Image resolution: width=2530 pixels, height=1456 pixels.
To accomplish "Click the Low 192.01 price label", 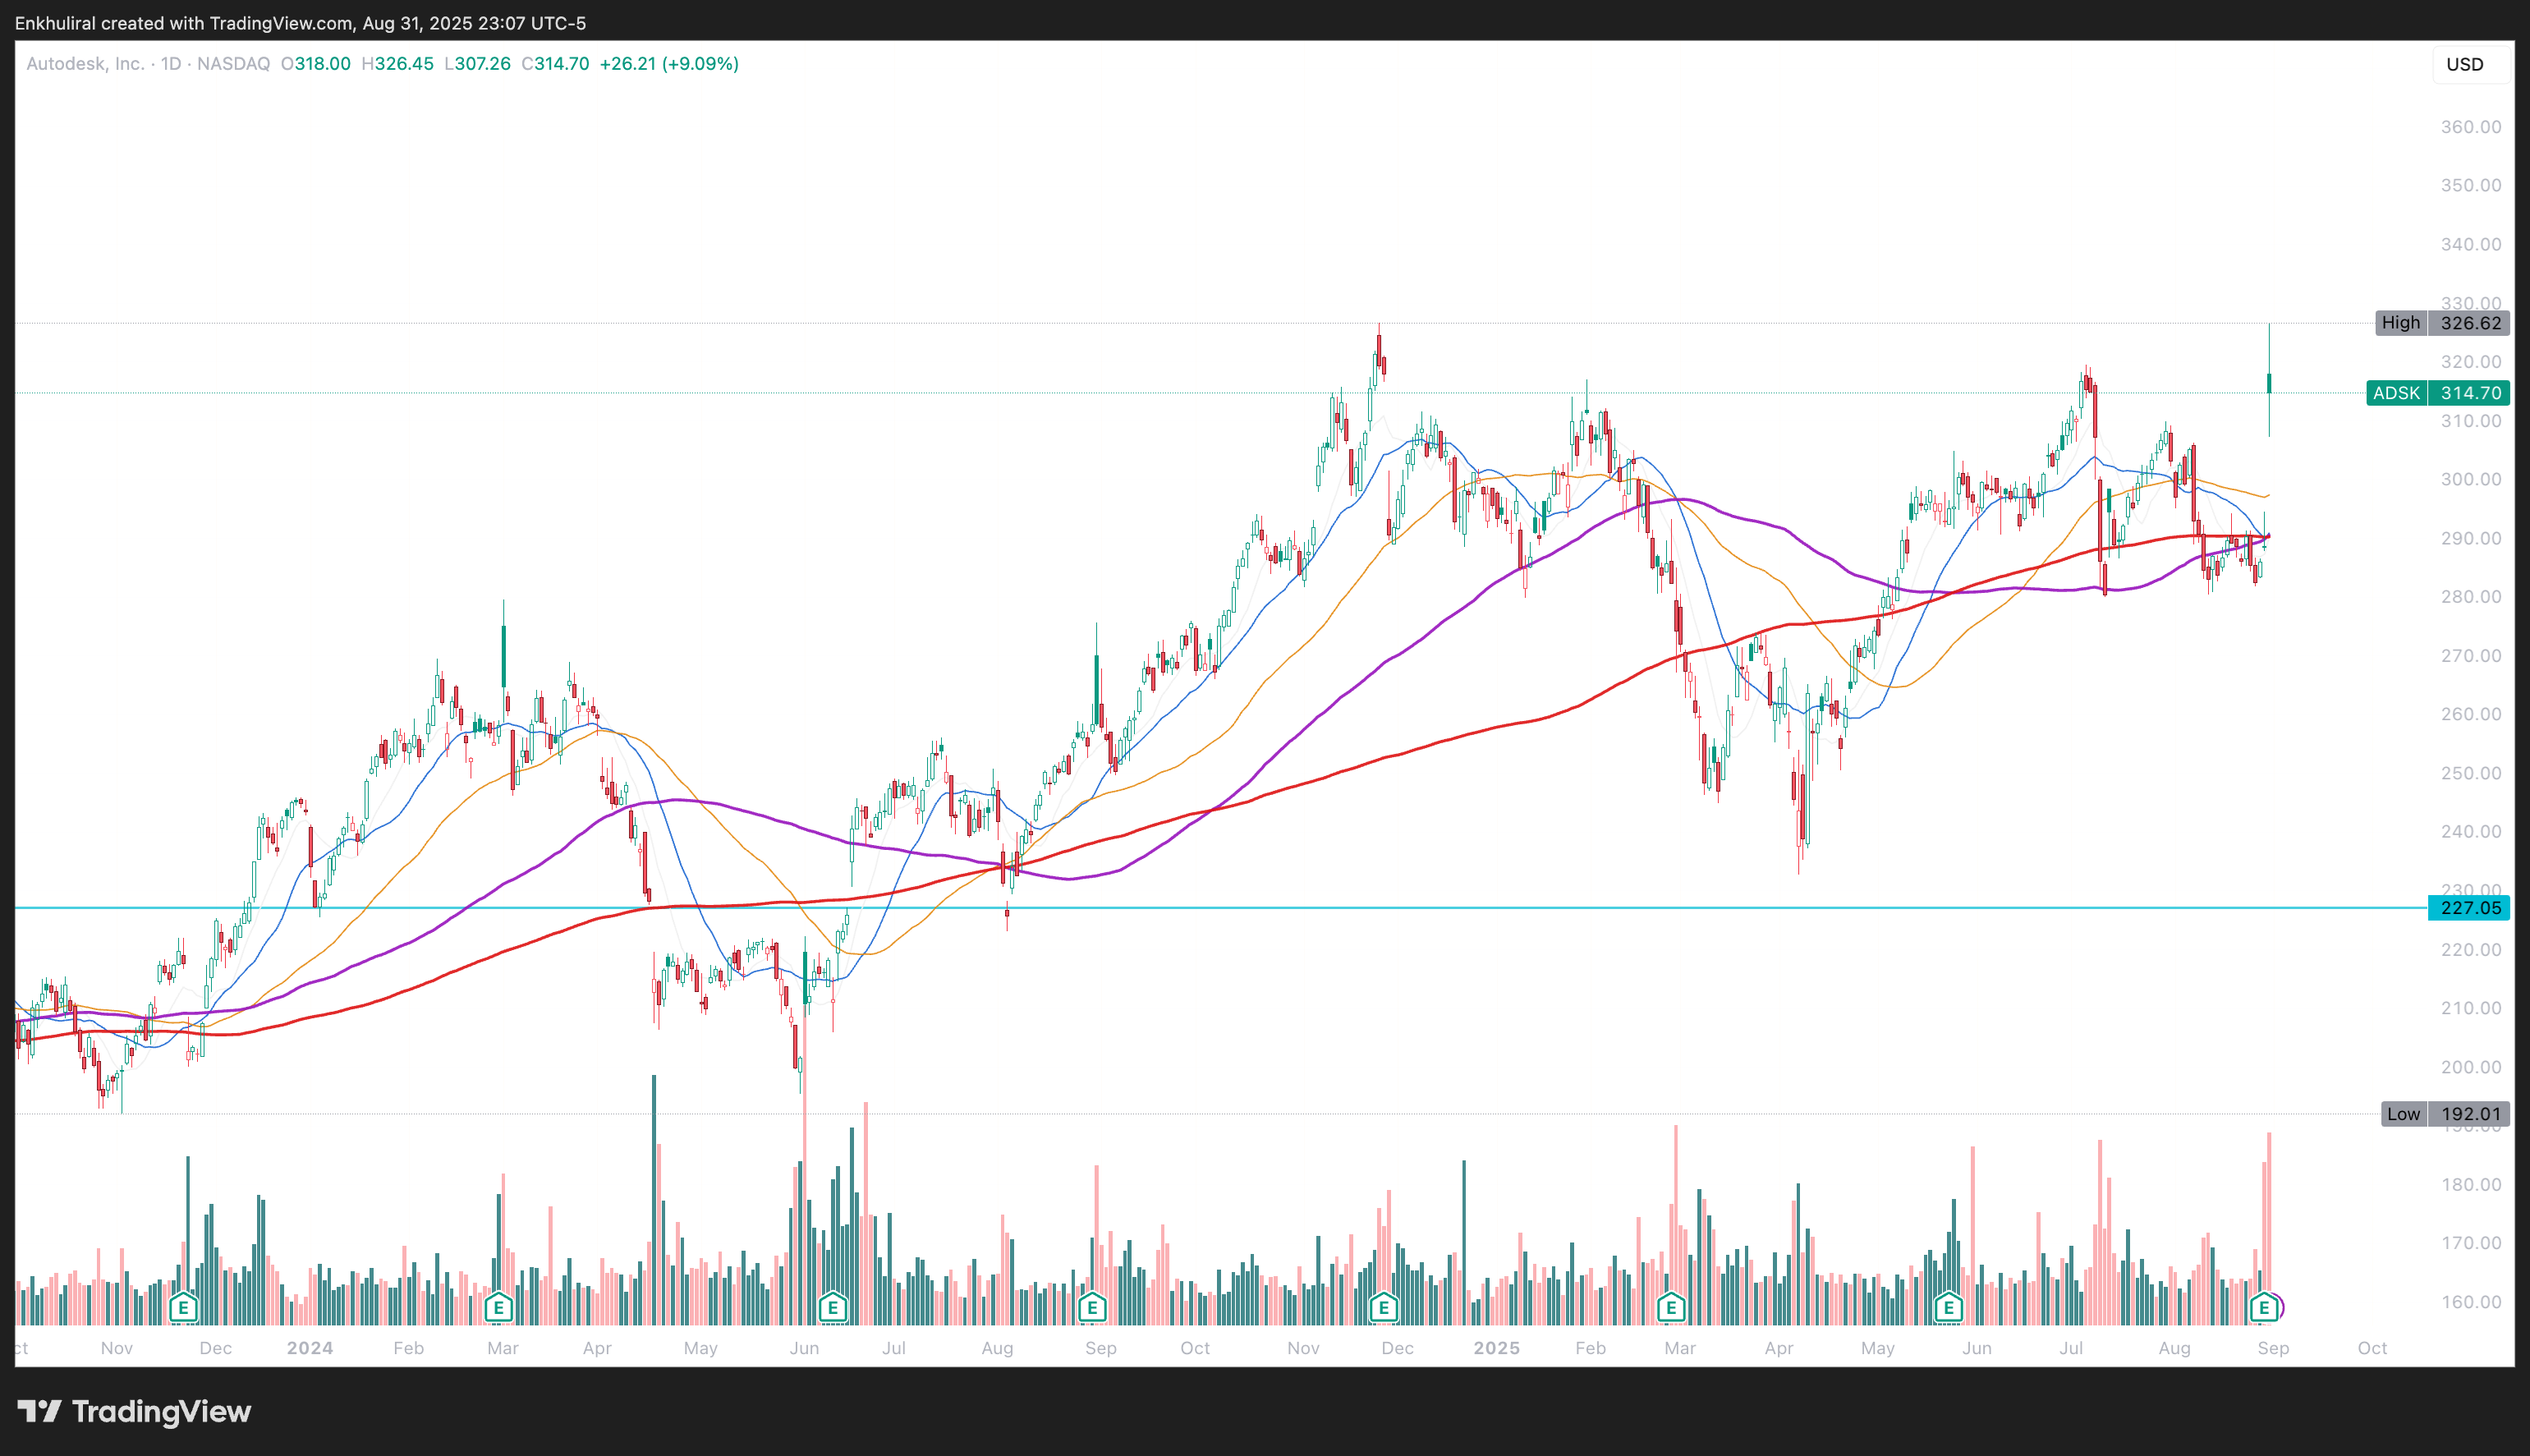I will (2446, 1114).
